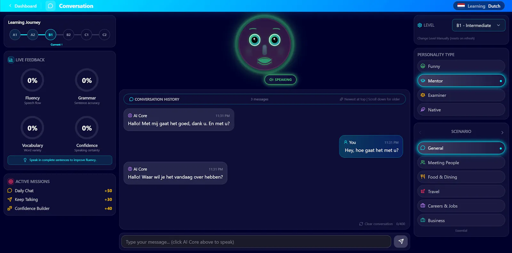Screen dimensions: 512x253
Task: Click the A1 level step in Learning Journey
Action: point(15,35)
